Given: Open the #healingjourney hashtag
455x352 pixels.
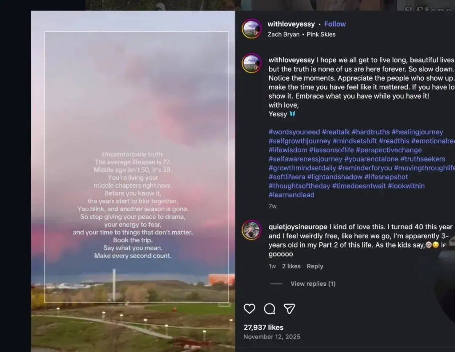Looking at the screenshot, I should click(x=417, y=132).
